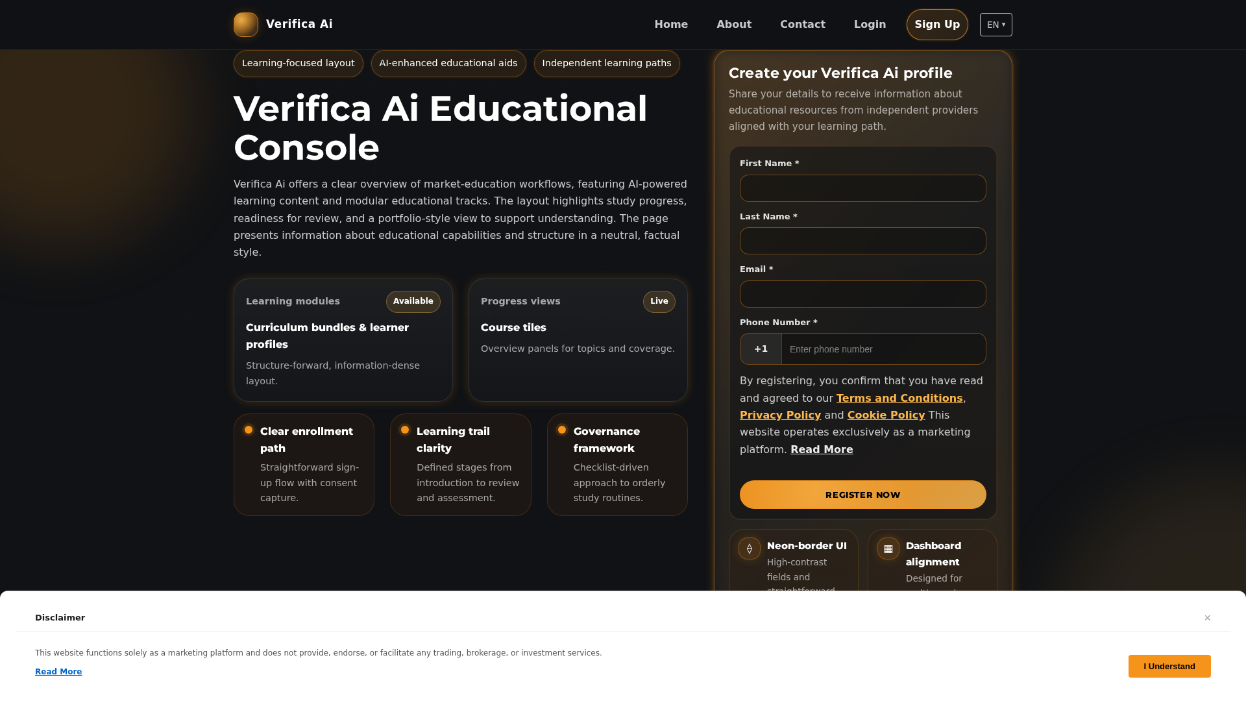1246x701 pixels.
Task: Click the orange dot beside Clear enrollment path
Action: tap(249, 430)
